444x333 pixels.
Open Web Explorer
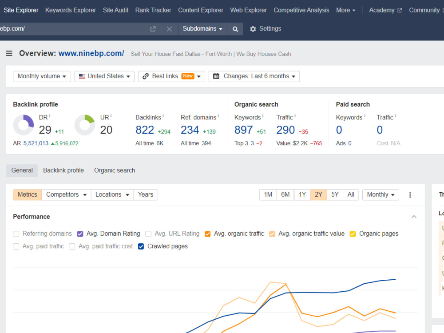click(248, 11)
